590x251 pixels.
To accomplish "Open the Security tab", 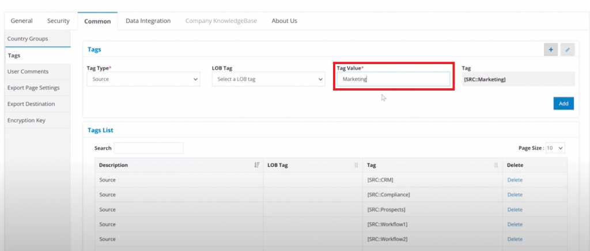I will [x=58, y=21].
